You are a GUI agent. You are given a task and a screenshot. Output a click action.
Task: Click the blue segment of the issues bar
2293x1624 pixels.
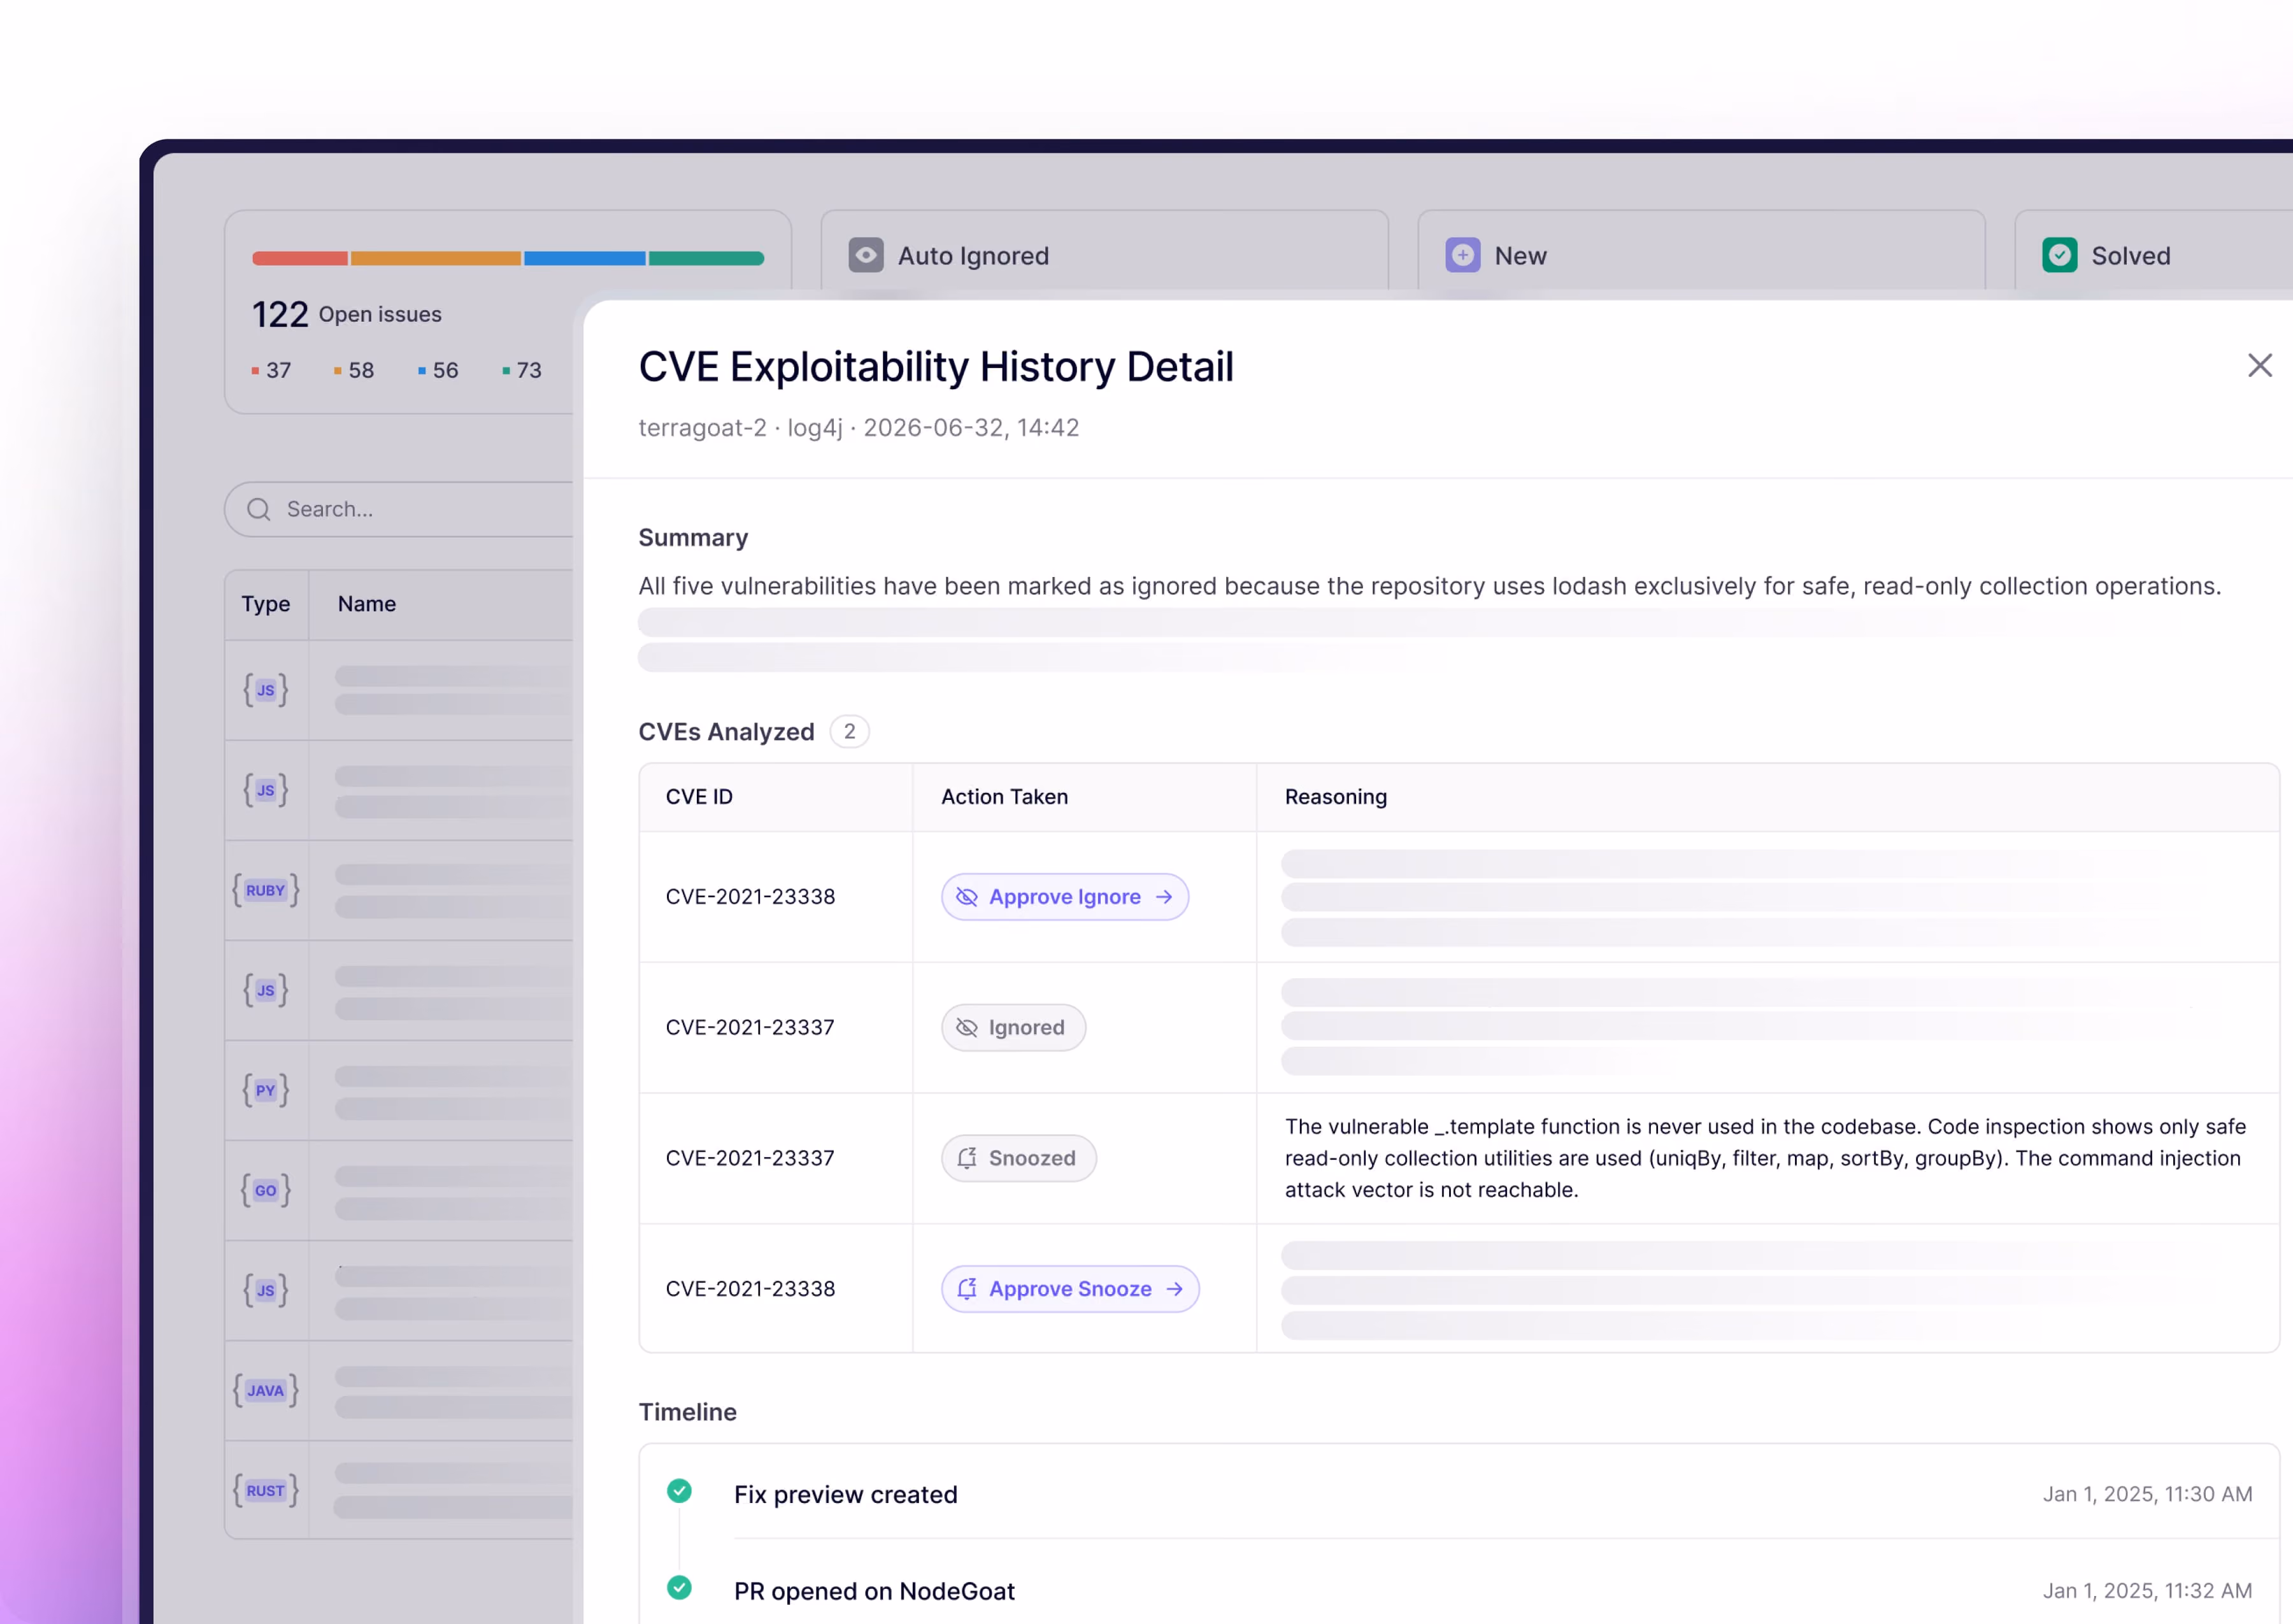tap(584, 258)
